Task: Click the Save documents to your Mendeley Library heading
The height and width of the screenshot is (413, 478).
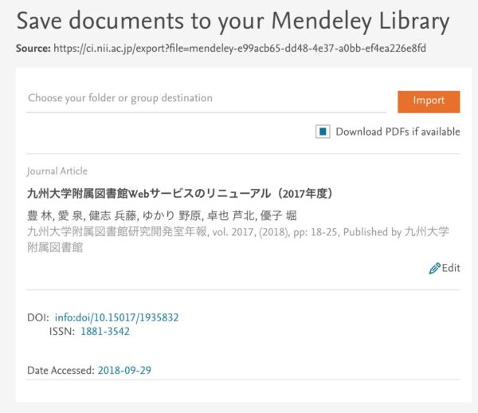Action: tap(233, 22)
